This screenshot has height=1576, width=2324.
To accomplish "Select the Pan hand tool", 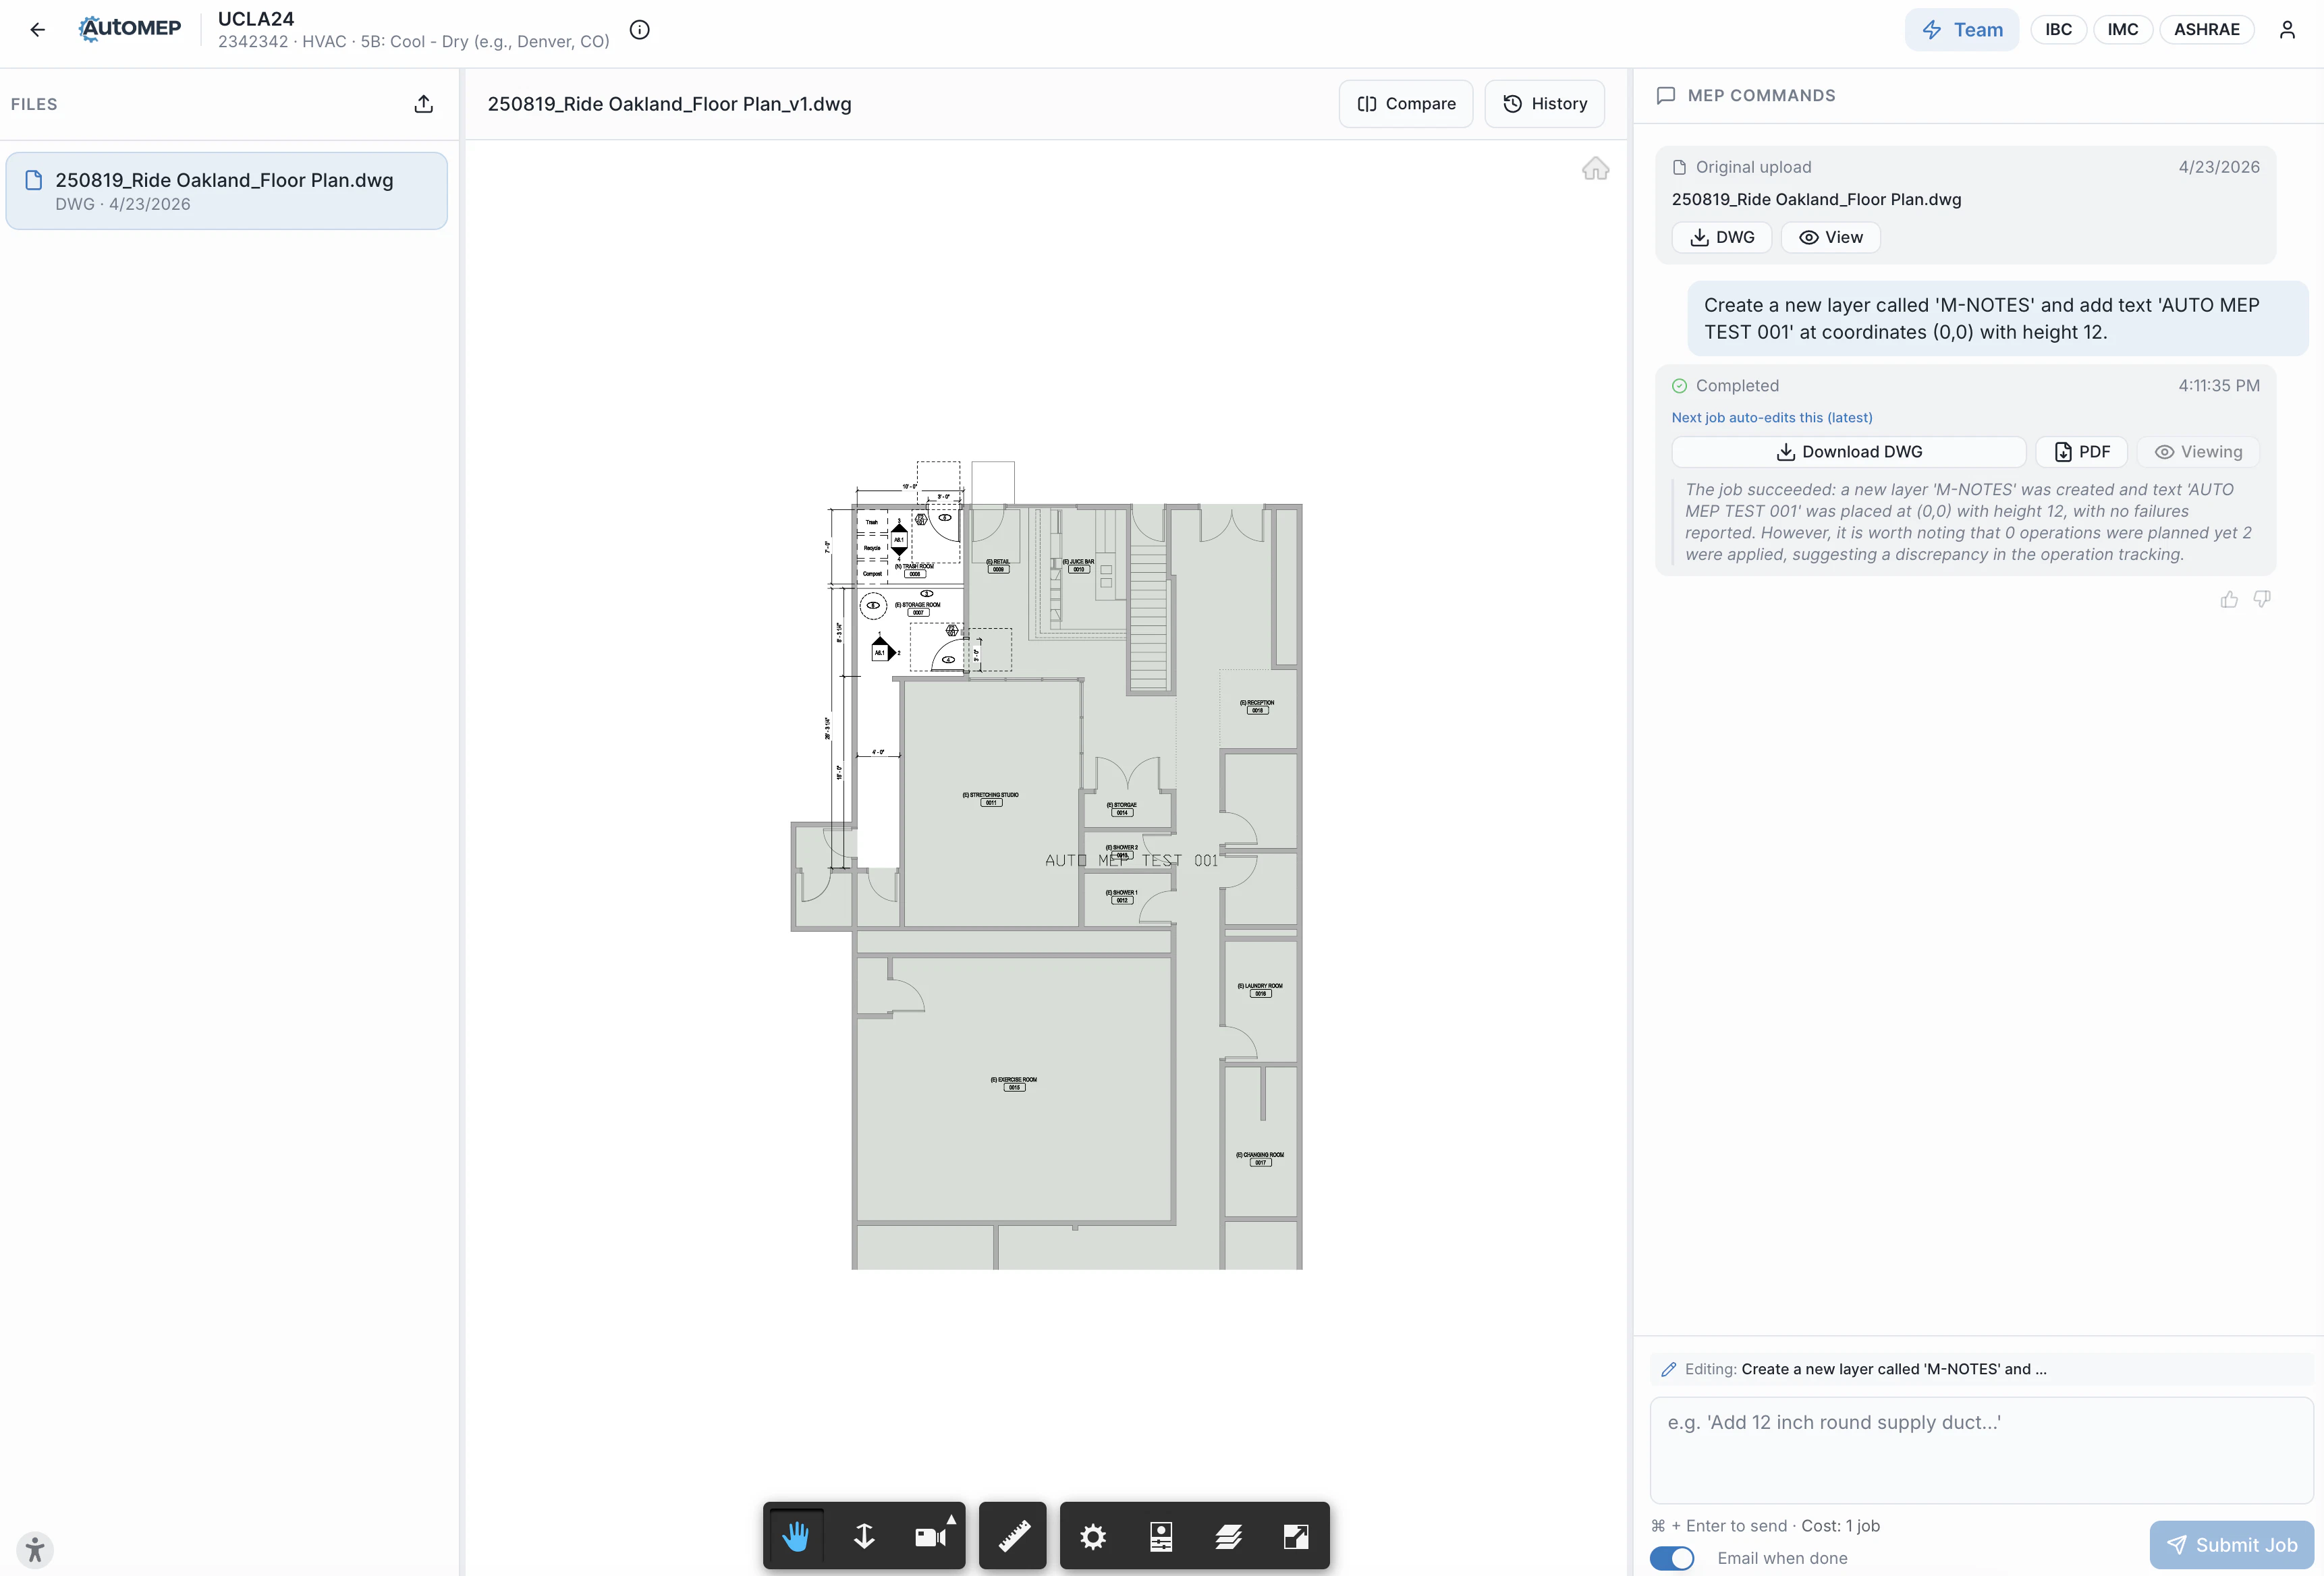I will 796,1536.
